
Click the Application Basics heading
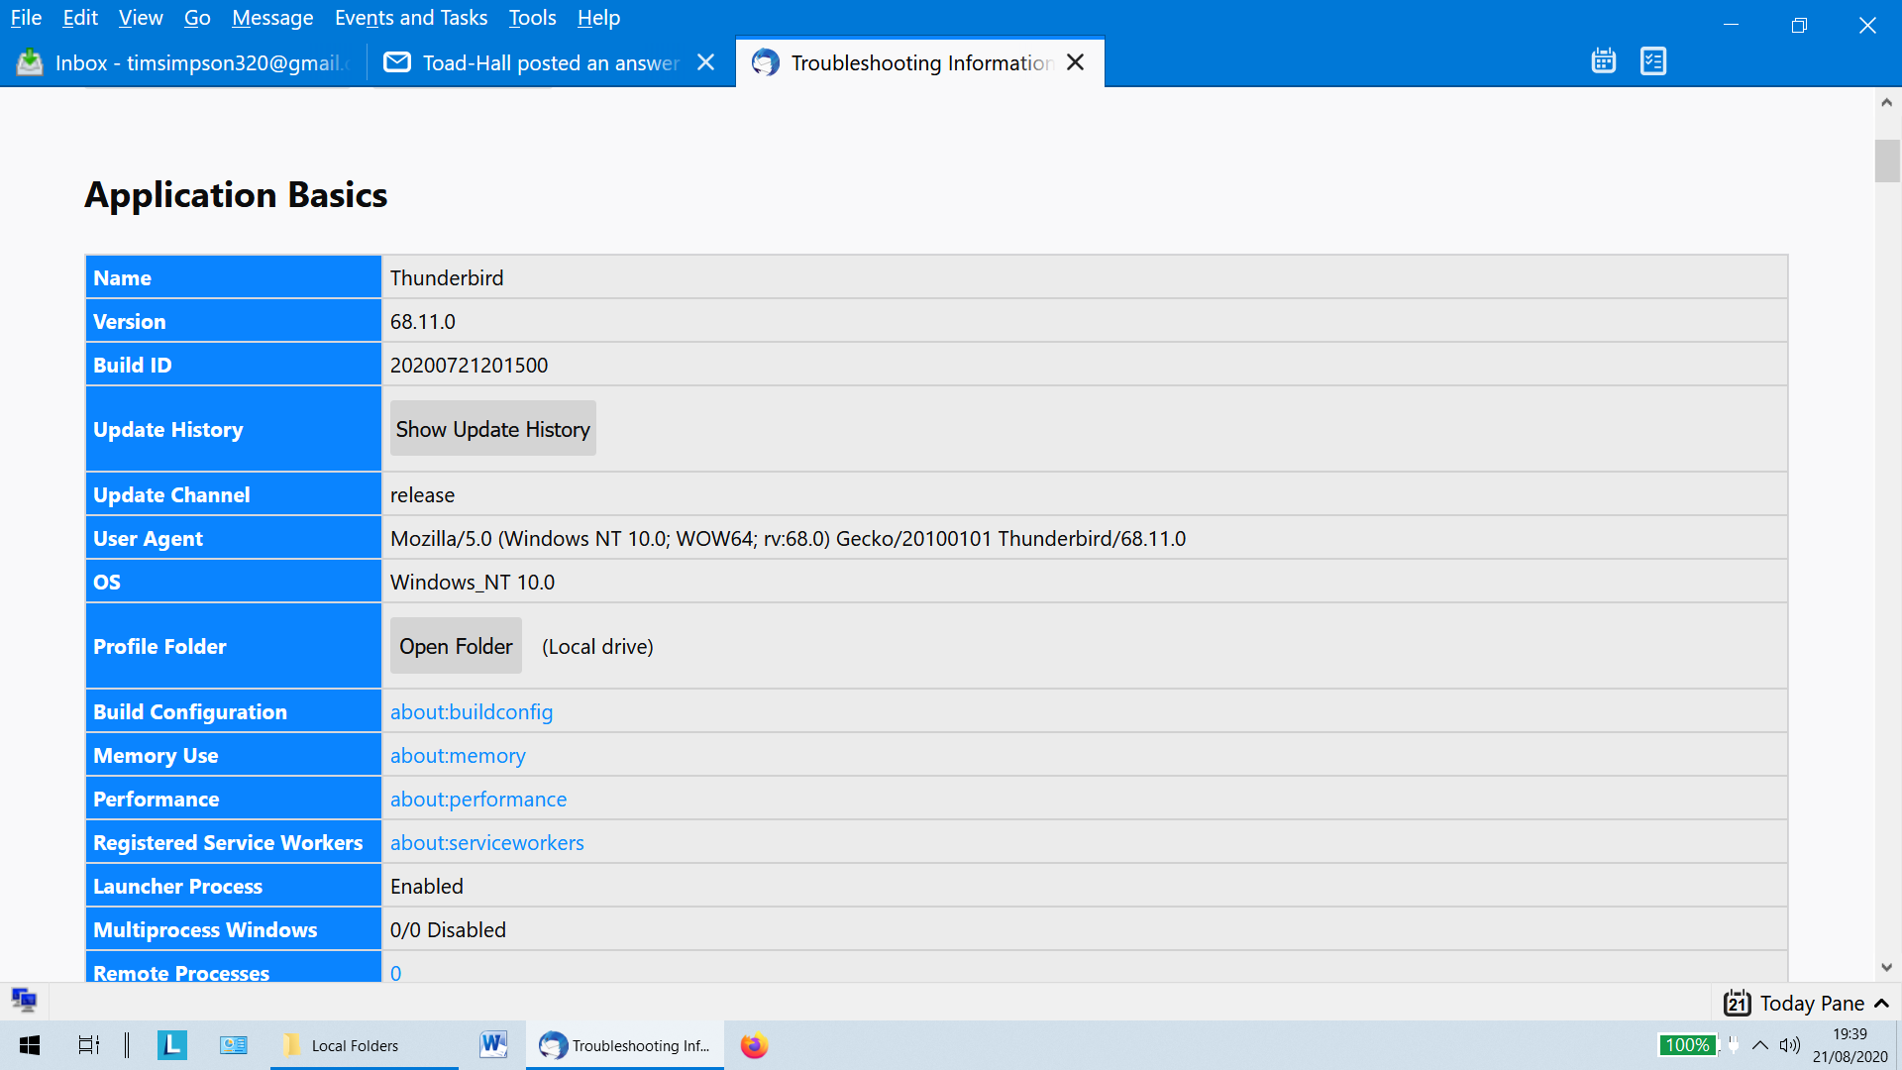236,195
